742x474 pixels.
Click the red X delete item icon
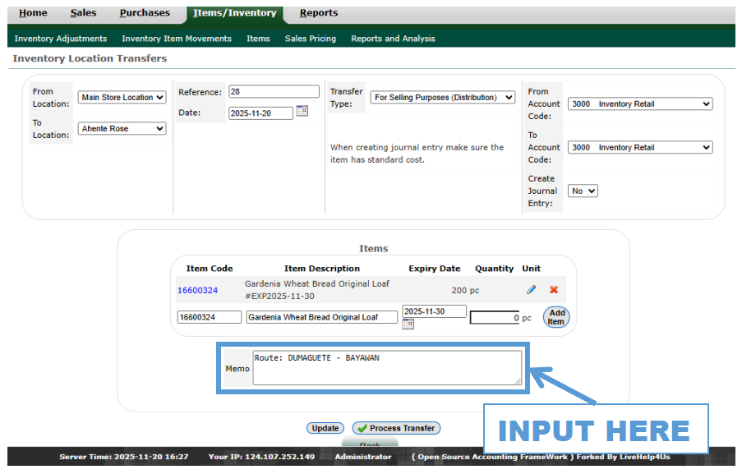pyautogui.click(x=554, y=290)
